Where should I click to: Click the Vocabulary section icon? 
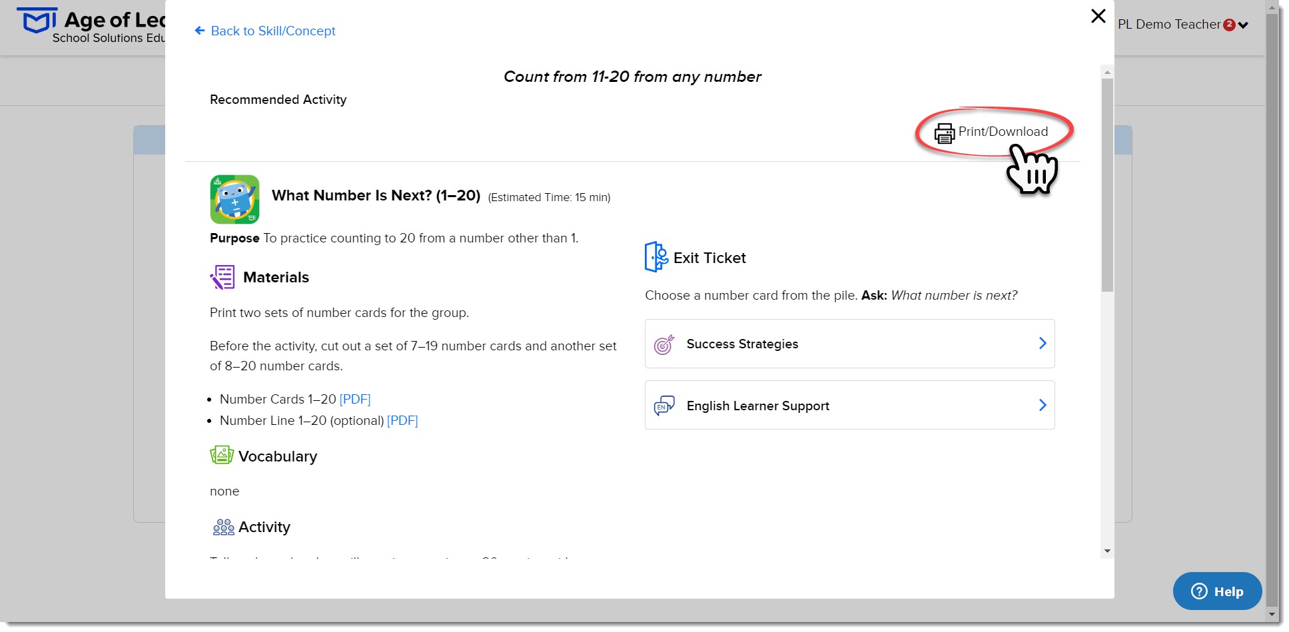coord(222,456)
